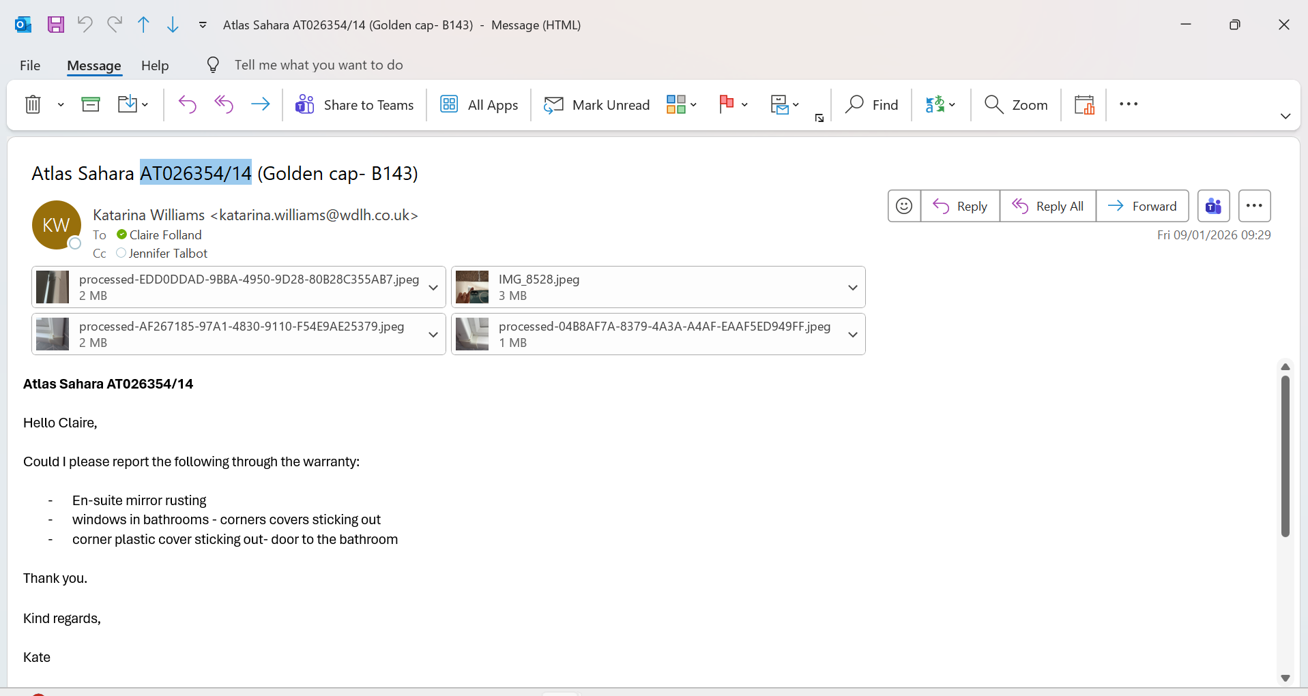Image resolution: width=1308 pixels, height=696 pixels.
Task: Click the message body scrollbar thumb
Action: [1285, 456]
